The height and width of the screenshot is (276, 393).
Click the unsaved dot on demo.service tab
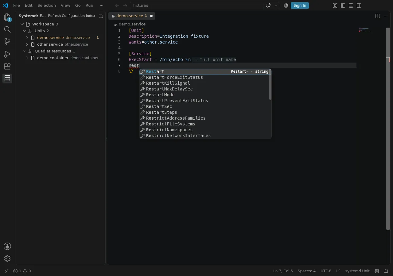coord(151,16)
